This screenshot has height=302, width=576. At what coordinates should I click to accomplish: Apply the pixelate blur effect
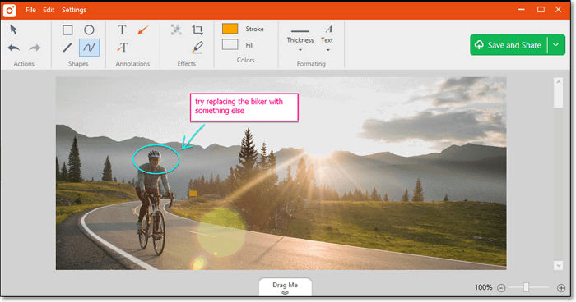tap(176, 30)
